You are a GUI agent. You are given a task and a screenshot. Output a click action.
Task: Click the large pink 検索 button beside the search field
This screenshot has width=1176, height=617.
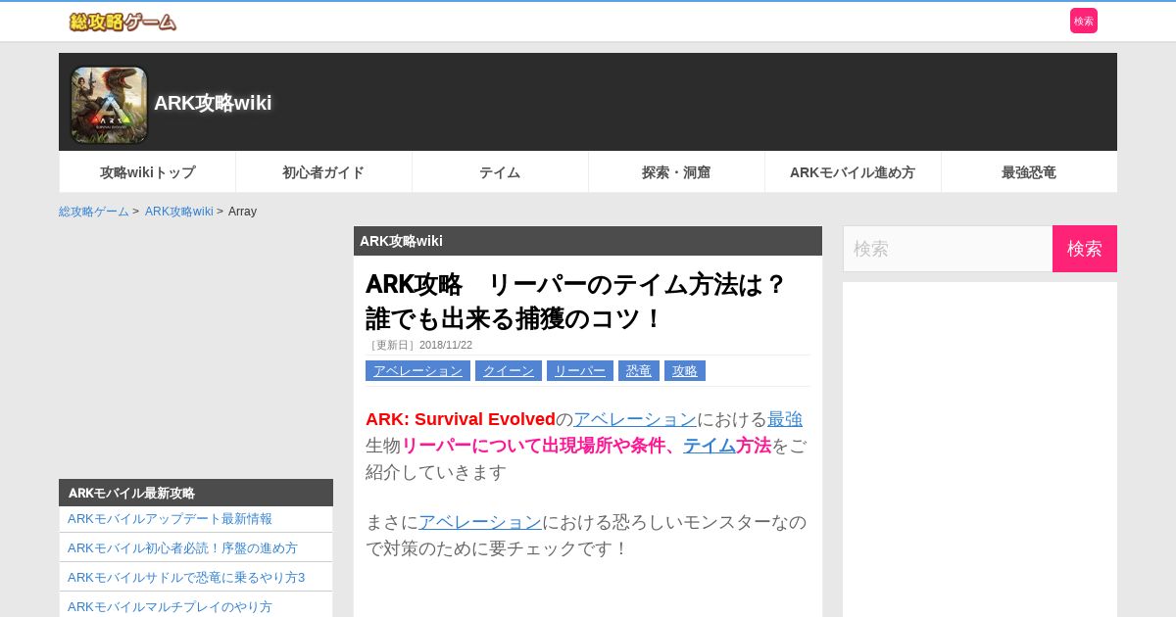(1085, 249)
